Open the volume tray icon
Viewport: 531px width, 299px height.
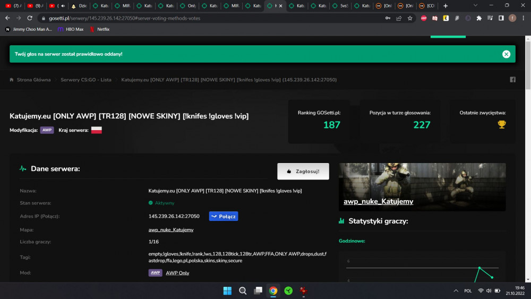pyautogui.click(x=489, y=291)
